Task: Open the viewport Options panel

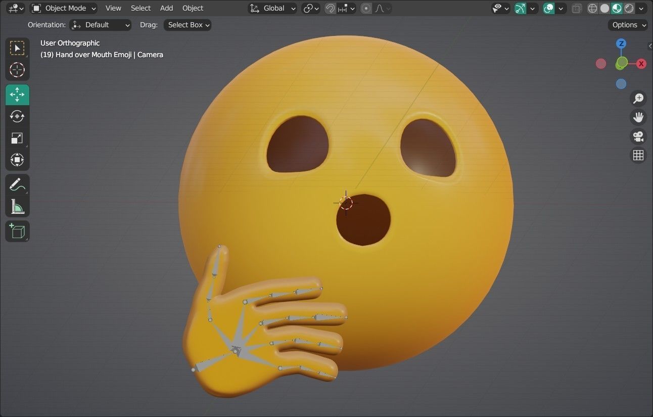Action: point(627,25)
